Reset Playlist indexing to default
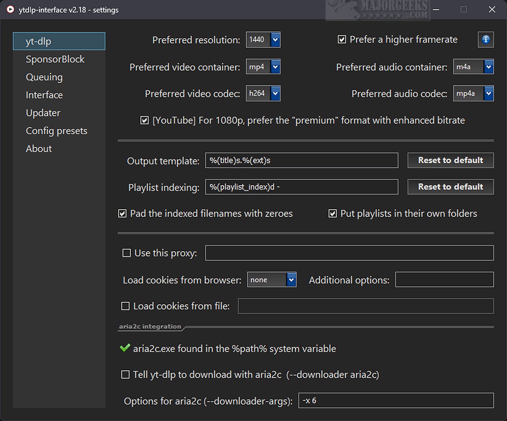 [450, 187]
